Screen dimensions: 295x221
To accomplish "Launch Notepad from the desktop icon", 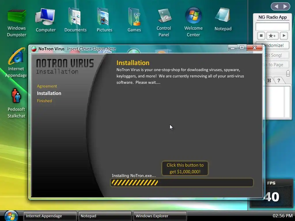I will (x=223, y=19).
